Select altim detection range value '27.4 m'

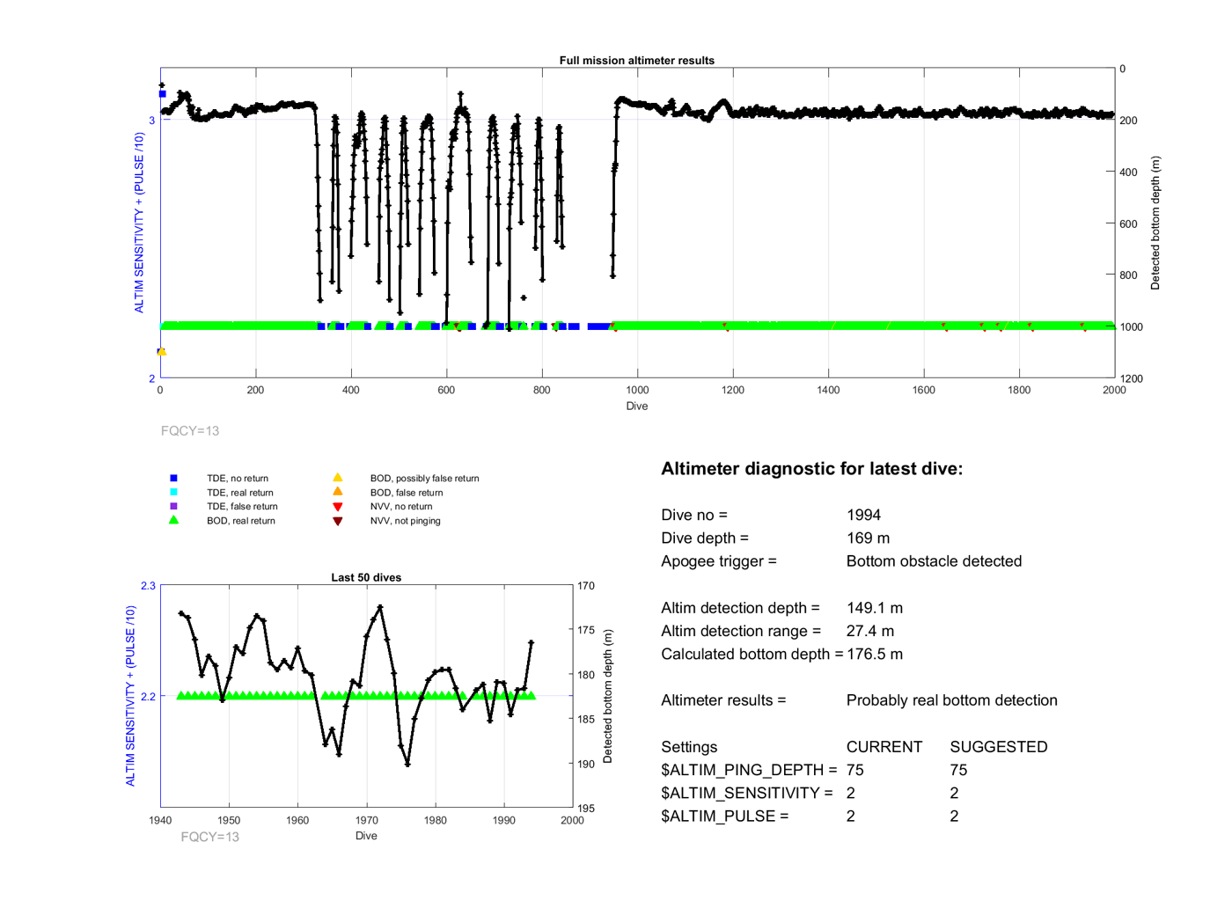(x=870, y=631)
